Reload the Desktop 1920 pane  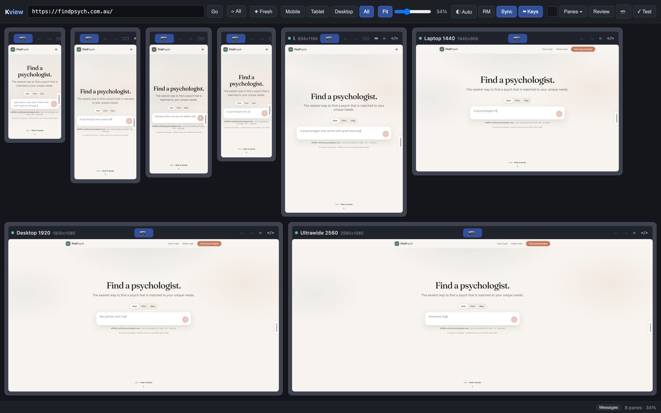pos(260,233)
